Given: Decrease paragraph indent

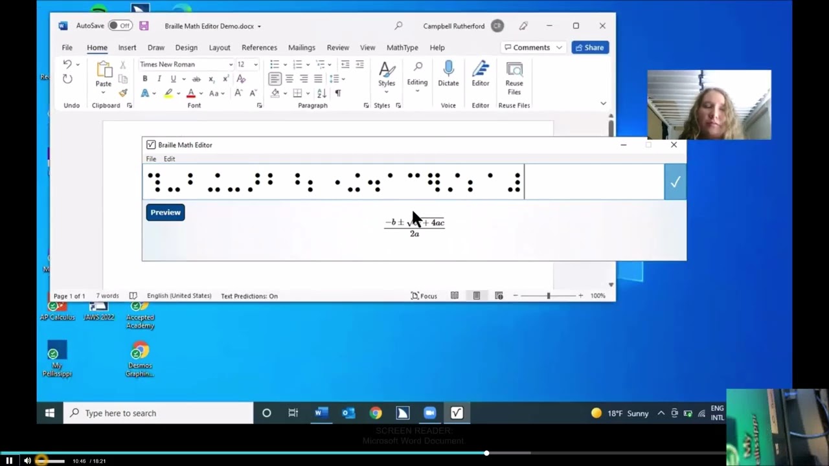Looking at the screenshot, I should (x=345, y=64).
